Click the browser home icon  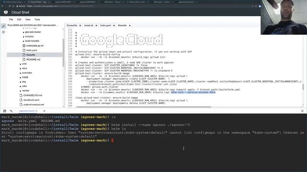[13, 6]
